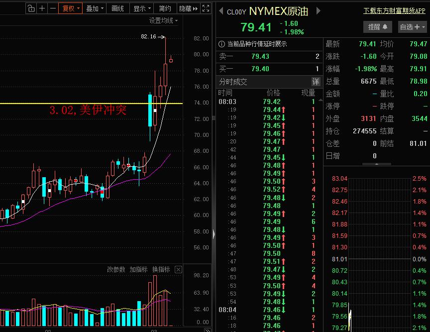Enter fullscreen via the expand-arrows icon
This screenshot has width=430, height=332.
click(x=206, y=8)
